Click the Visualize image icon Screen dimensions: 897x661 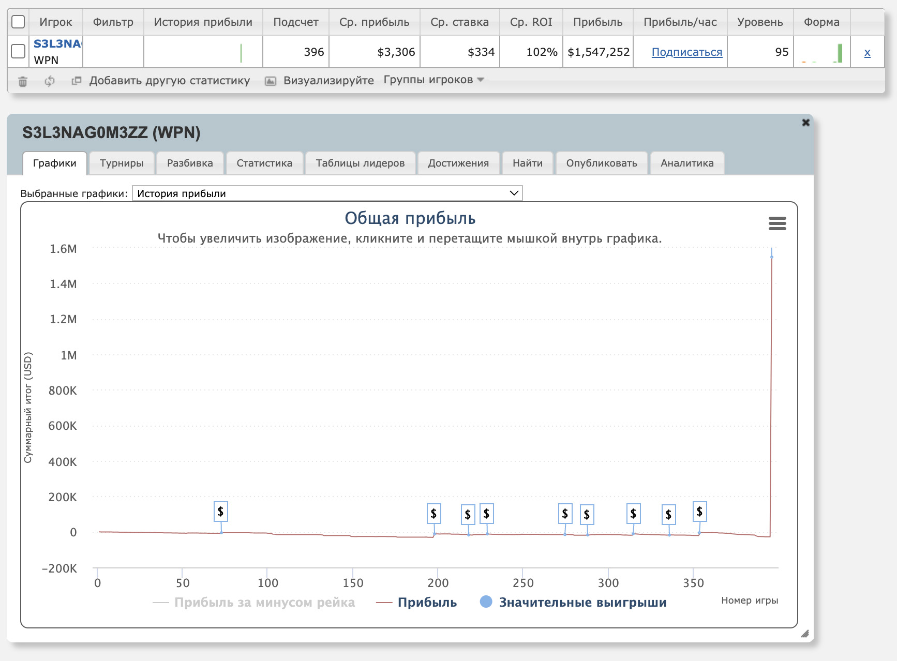click(x=270, y=81)
